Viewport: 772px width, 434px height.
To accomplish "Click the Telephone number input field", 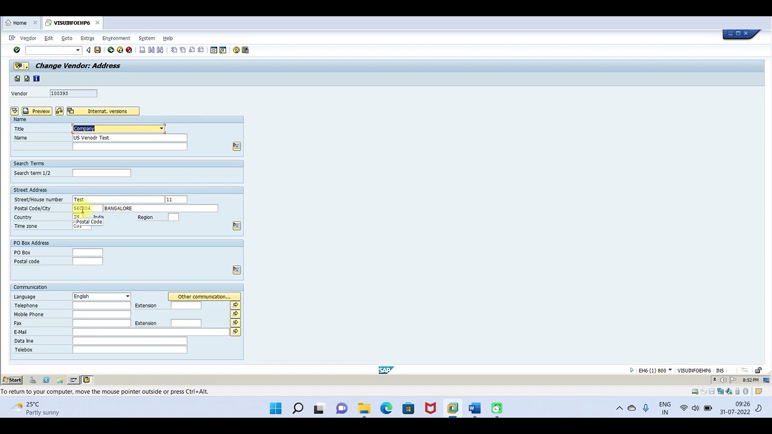I will 101,306.
